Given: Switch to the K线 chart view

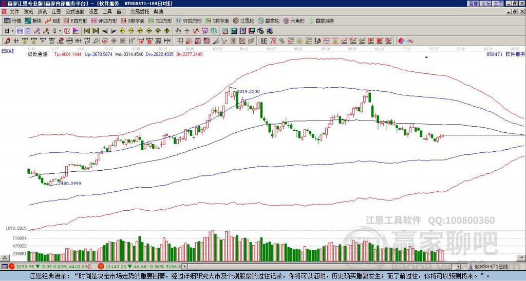Looking at the screenshot, I should (52, 21).
